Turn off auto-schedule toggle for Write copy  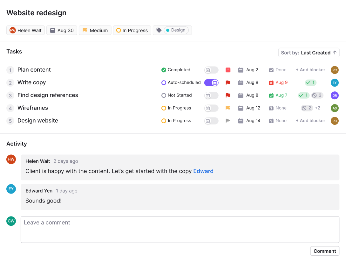tap(211, 83)
